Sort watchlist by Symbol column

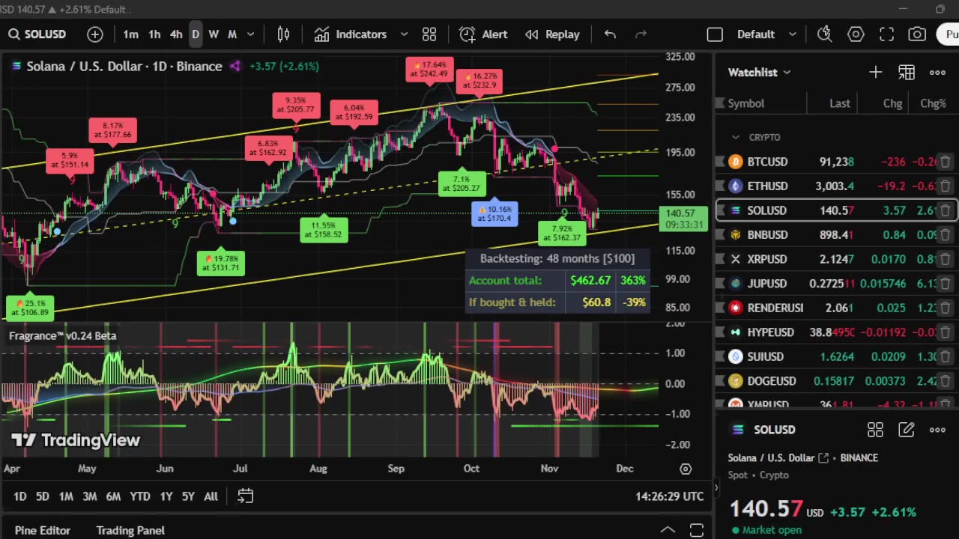pyautogui.click(x=746, y=103)
